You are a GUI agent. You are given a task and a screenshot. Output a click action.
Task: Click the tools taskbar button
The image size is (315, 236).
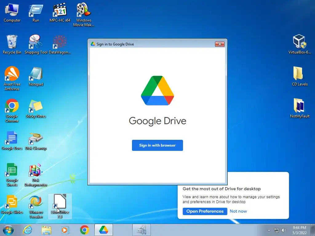pos(142,230)
